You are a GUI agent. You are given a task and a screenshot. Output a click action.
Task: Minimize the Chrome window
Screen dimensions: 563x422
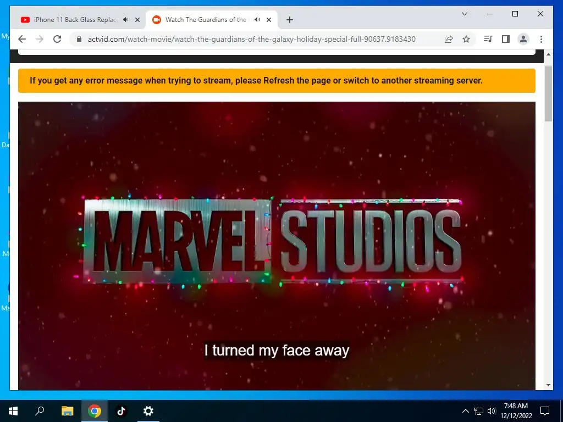coord(490,14)
